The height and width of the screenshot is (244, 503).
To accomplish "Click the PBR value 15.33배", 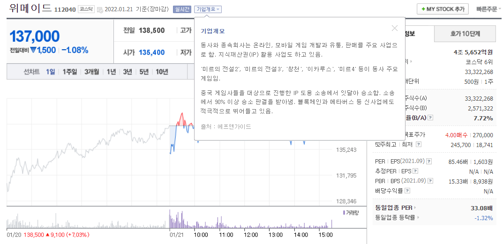I will (459, 181).
